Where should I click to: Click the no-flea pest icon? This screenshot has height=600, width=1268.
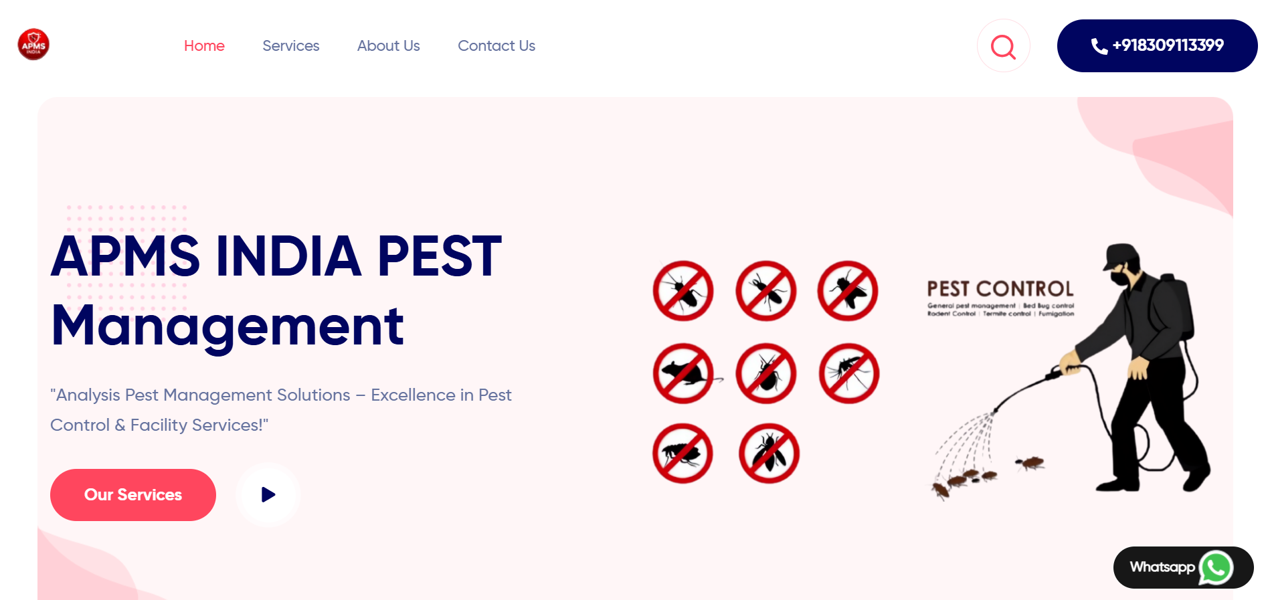[683, 454]
